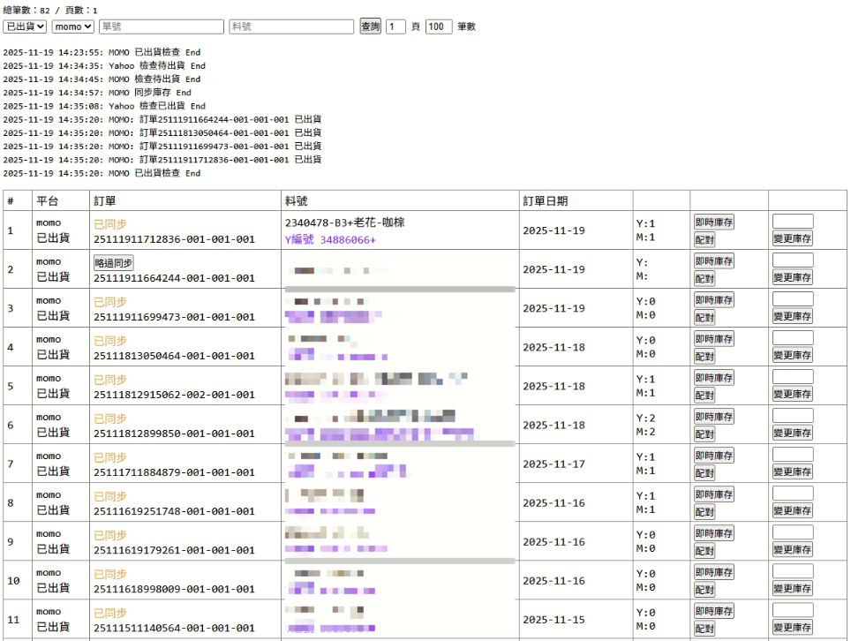Click the stock quantity input in row 10

[793, 571]
